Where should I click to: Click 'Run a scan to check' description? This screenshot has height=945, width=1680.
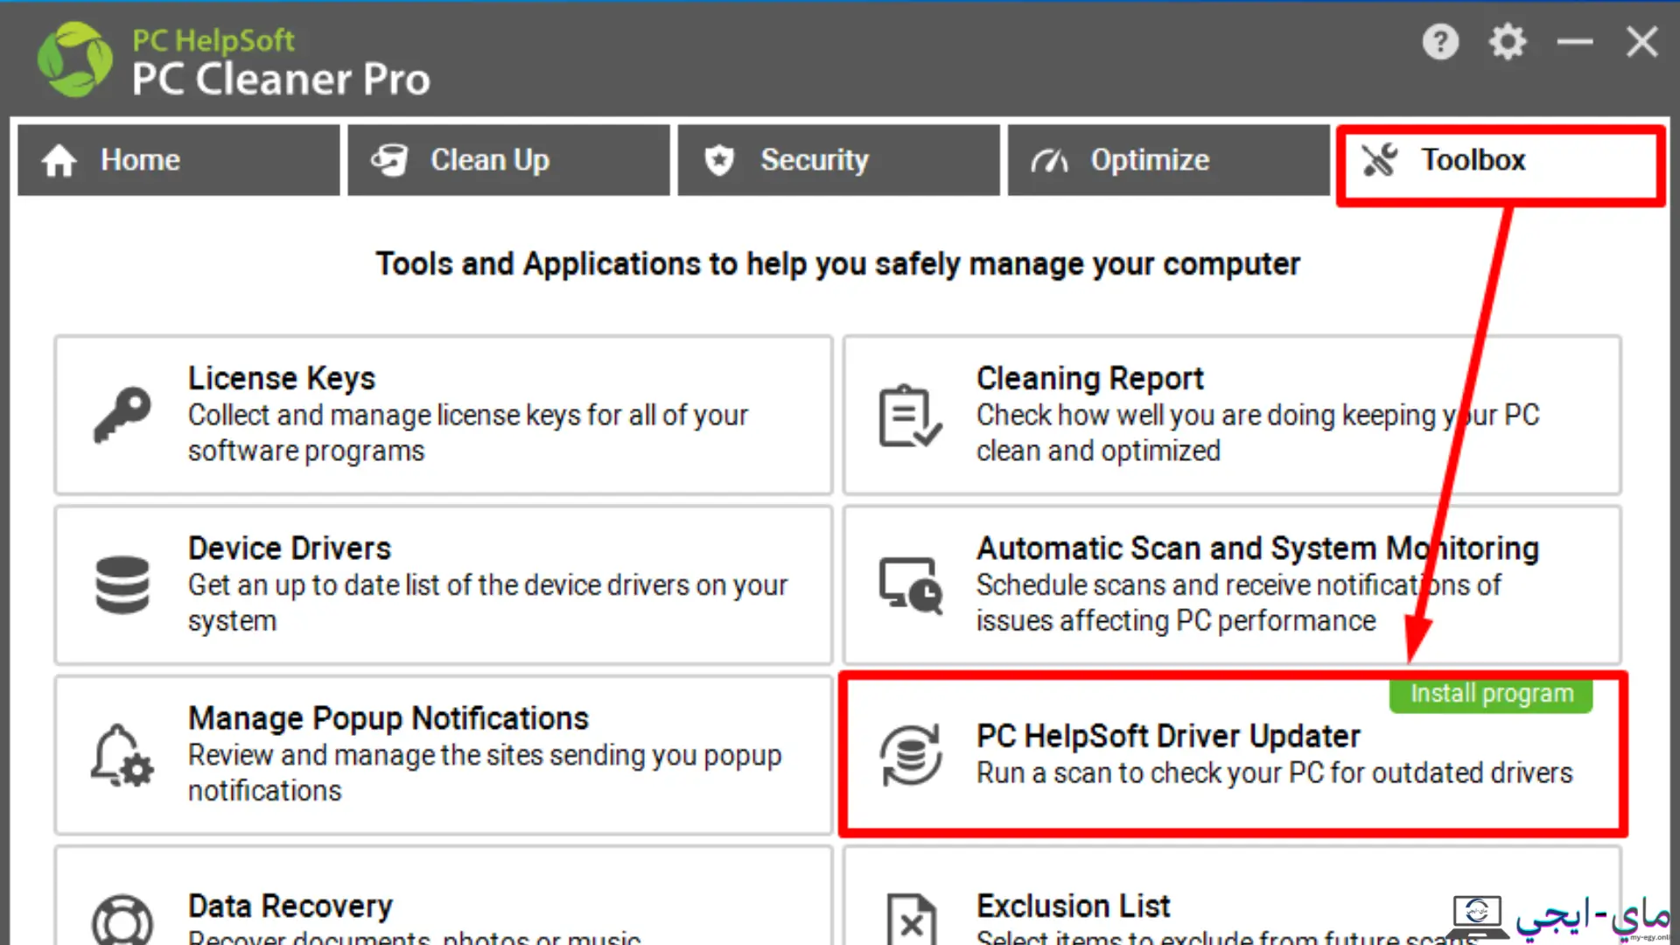pyautogui.click(x=1274, y=773)
